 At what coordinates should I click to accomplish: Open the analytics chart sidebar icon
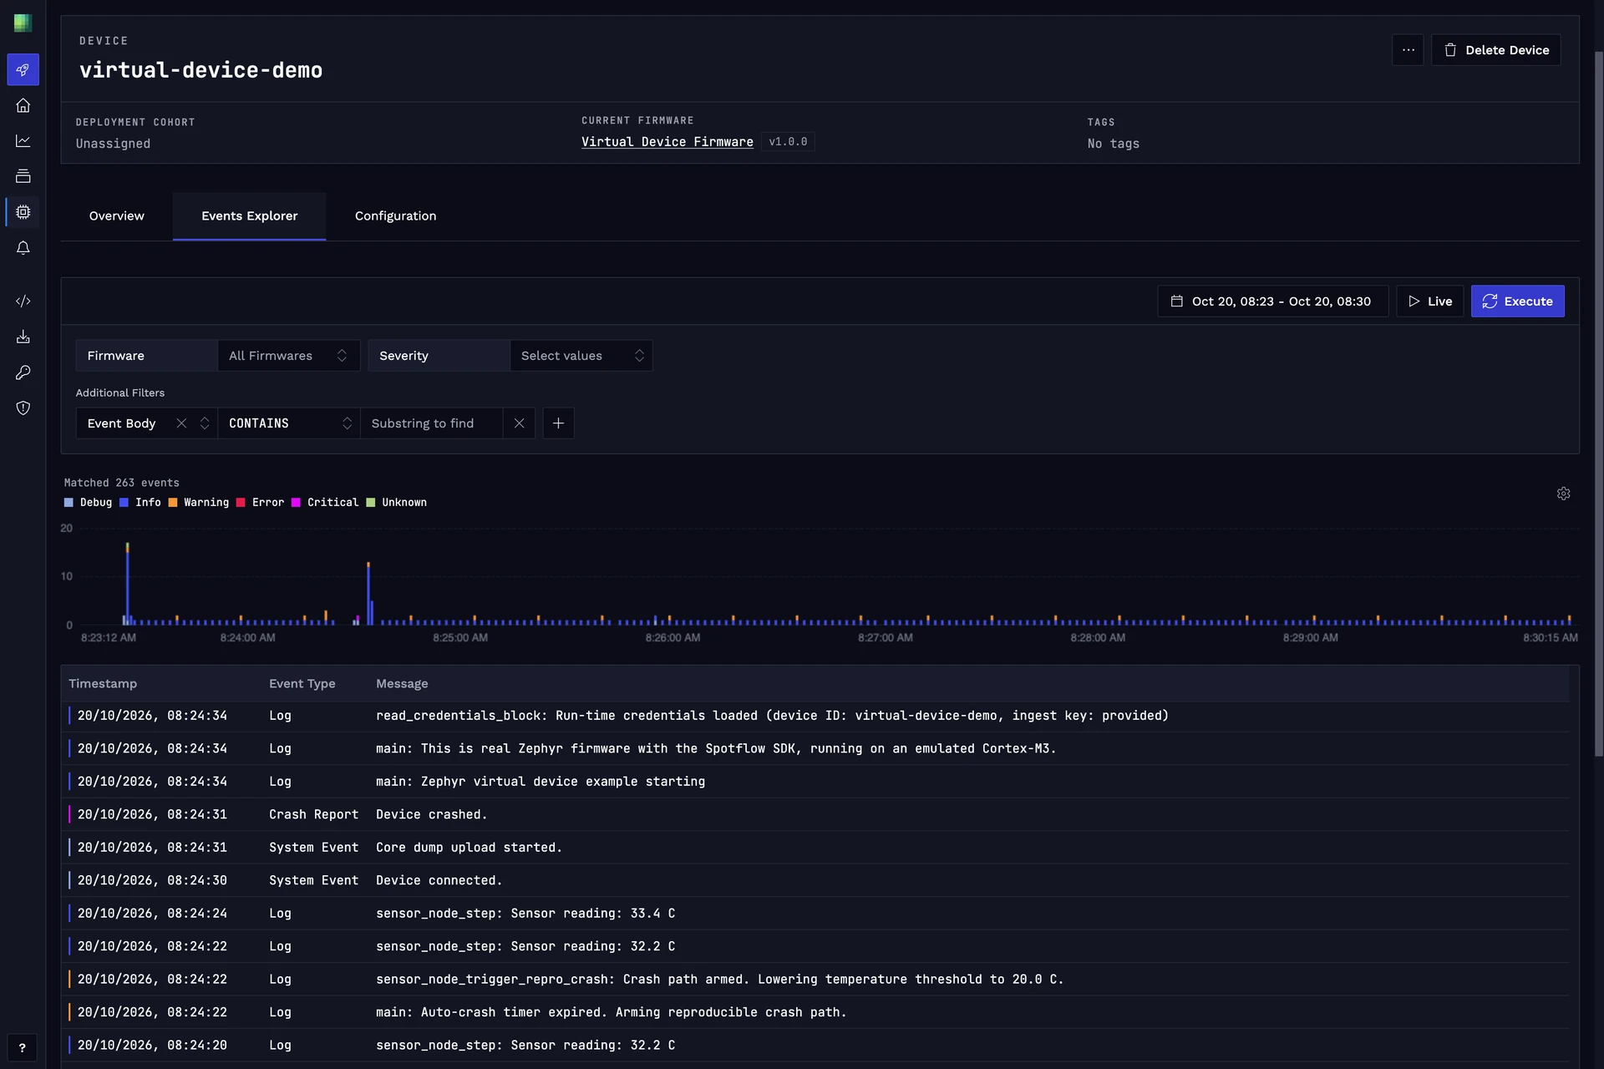pyautogui.click(x=23, y=141)
